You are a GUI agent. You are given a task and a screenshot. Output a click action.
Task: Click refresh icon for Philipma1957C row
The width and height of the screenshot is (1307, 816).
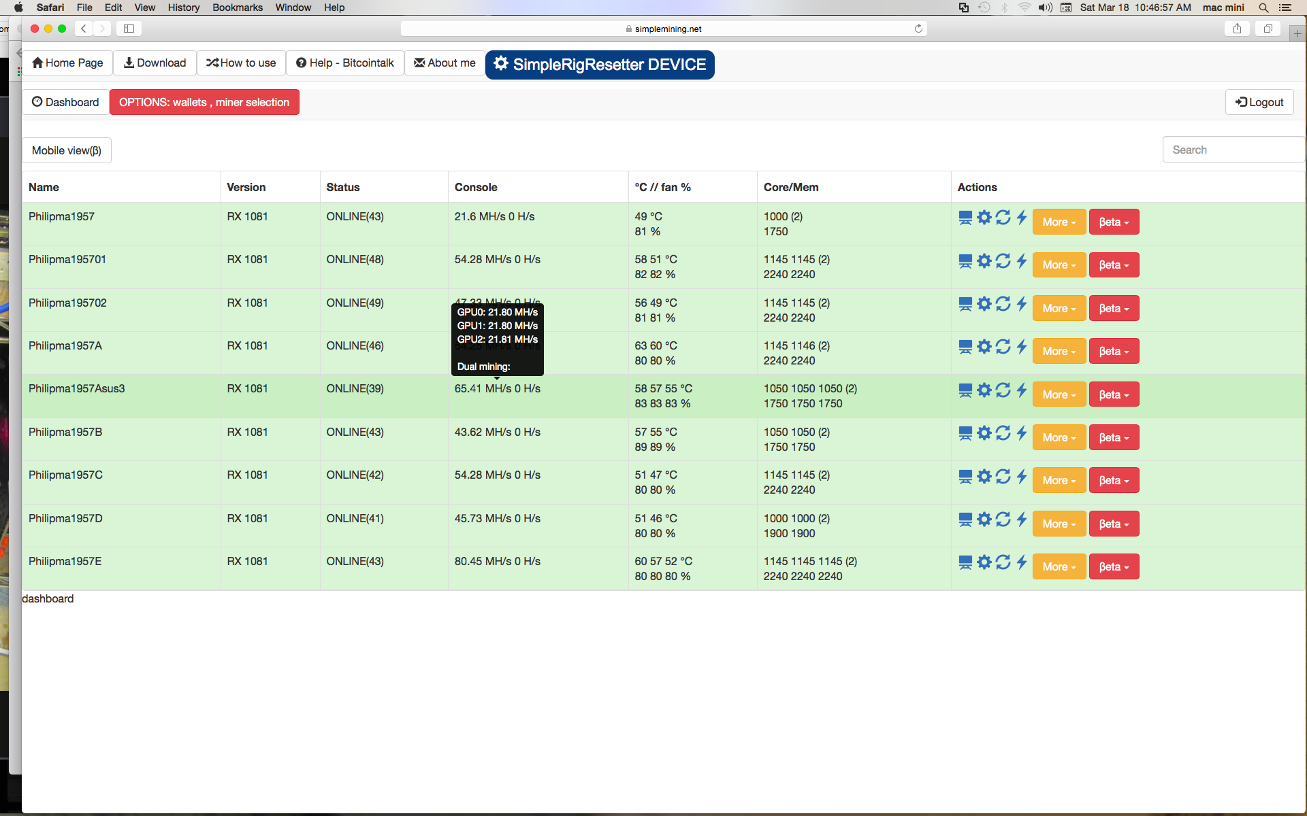(x=1003, y=477)
